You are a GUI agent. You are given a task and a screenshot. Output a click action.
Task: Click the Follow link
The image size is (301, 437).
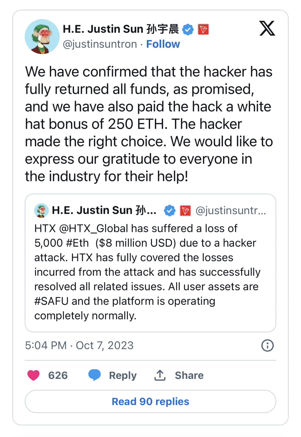(x=163, y=44)
